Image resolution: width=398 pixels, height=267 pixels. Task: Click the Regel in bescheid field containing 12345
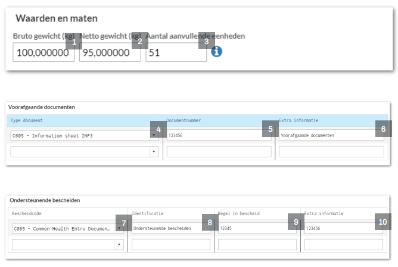point(257,228)
